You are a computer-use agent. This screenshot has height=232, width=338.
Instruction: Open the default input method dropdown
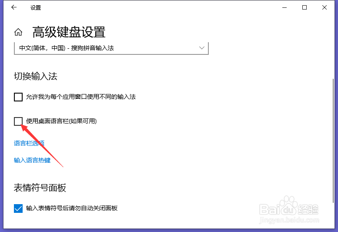(x=111, y=48)
